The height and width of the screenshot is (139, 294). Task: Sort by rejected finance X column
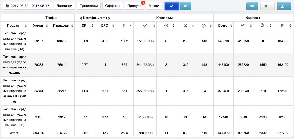point(283,25)
